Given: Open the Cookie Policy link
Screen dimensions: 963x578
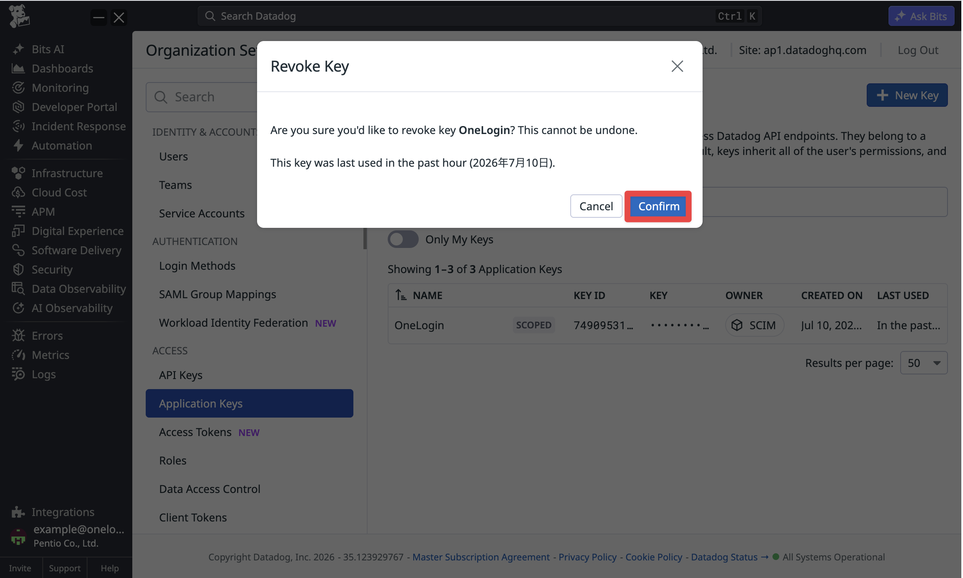Looking at the screenshot, I should (654, 557).
